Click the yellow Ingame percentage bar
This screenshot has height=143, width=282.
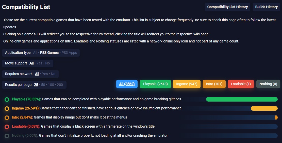264,108
